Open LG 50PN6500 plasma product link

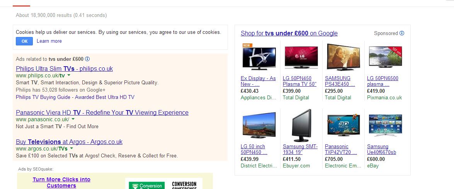[383, 81]
